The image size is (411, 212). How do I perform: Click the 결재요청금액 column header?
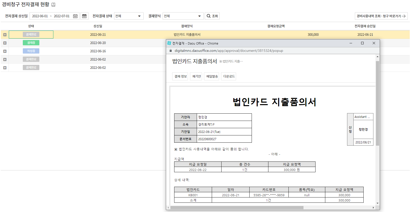coord(276,26)
